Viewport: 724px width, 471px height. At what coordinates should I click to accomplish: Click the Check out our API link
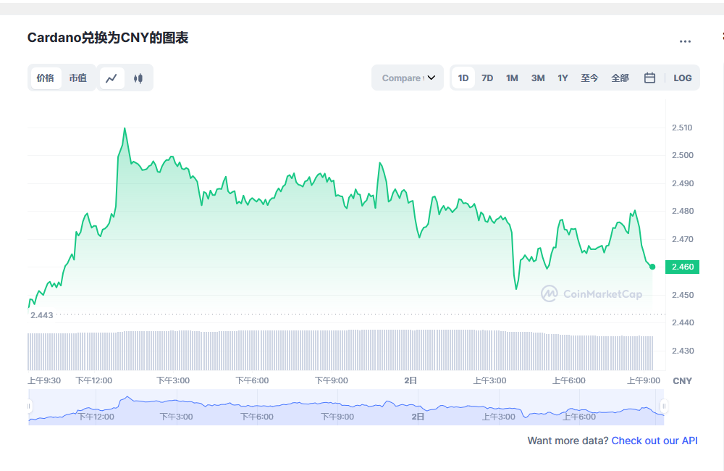point(654,441)
